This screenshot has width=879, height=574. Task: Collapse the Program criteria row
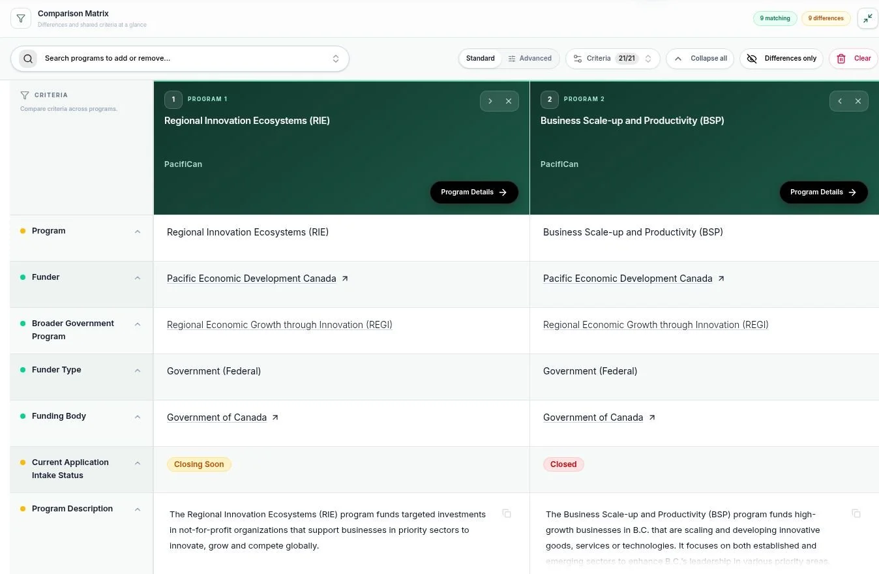(x=138, y=232)
